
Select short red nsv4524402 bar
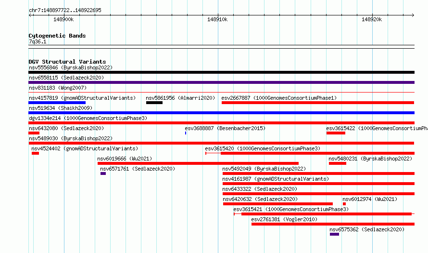pos(35,153)
